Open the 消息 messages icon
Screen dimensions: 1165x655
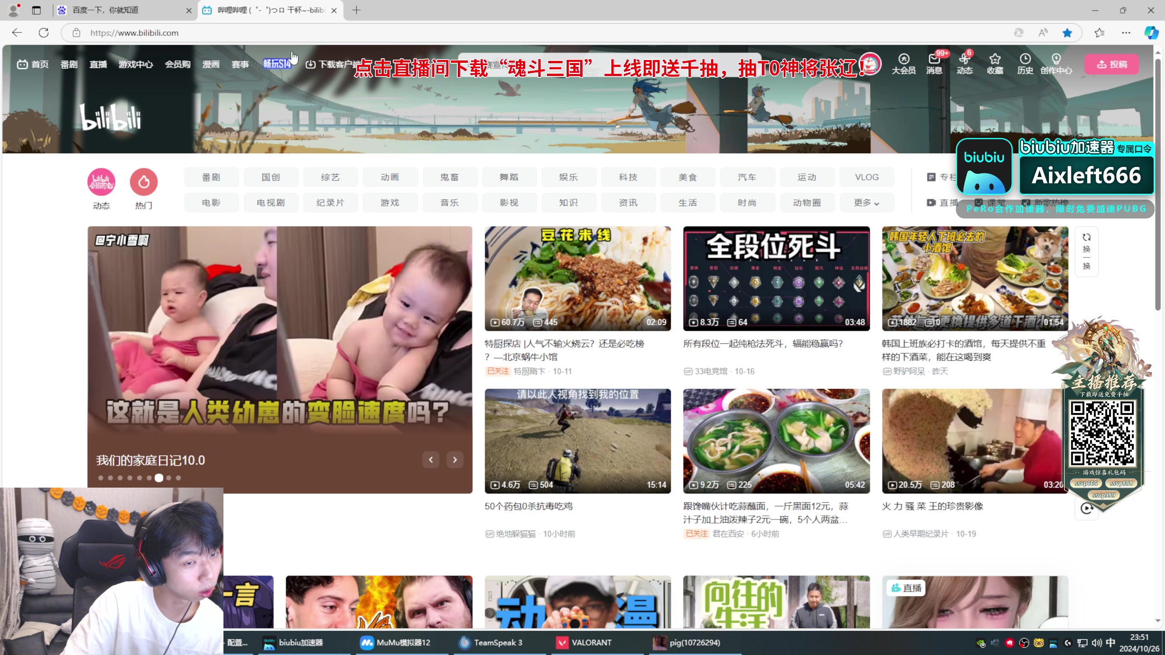934,64
